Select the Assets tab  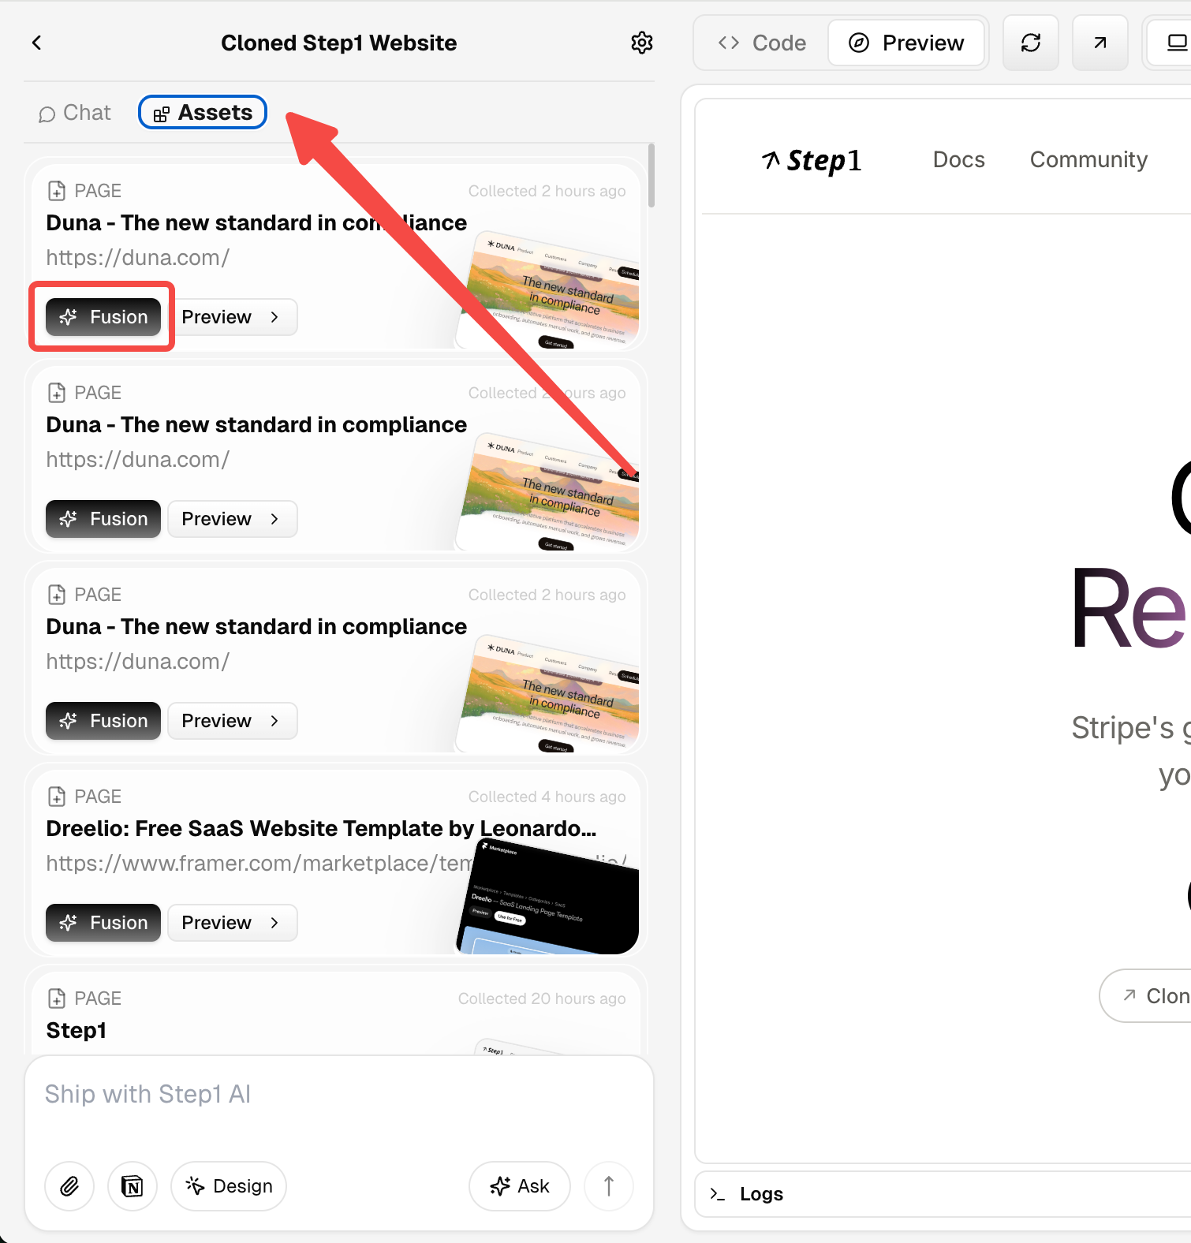click(203, 113)
